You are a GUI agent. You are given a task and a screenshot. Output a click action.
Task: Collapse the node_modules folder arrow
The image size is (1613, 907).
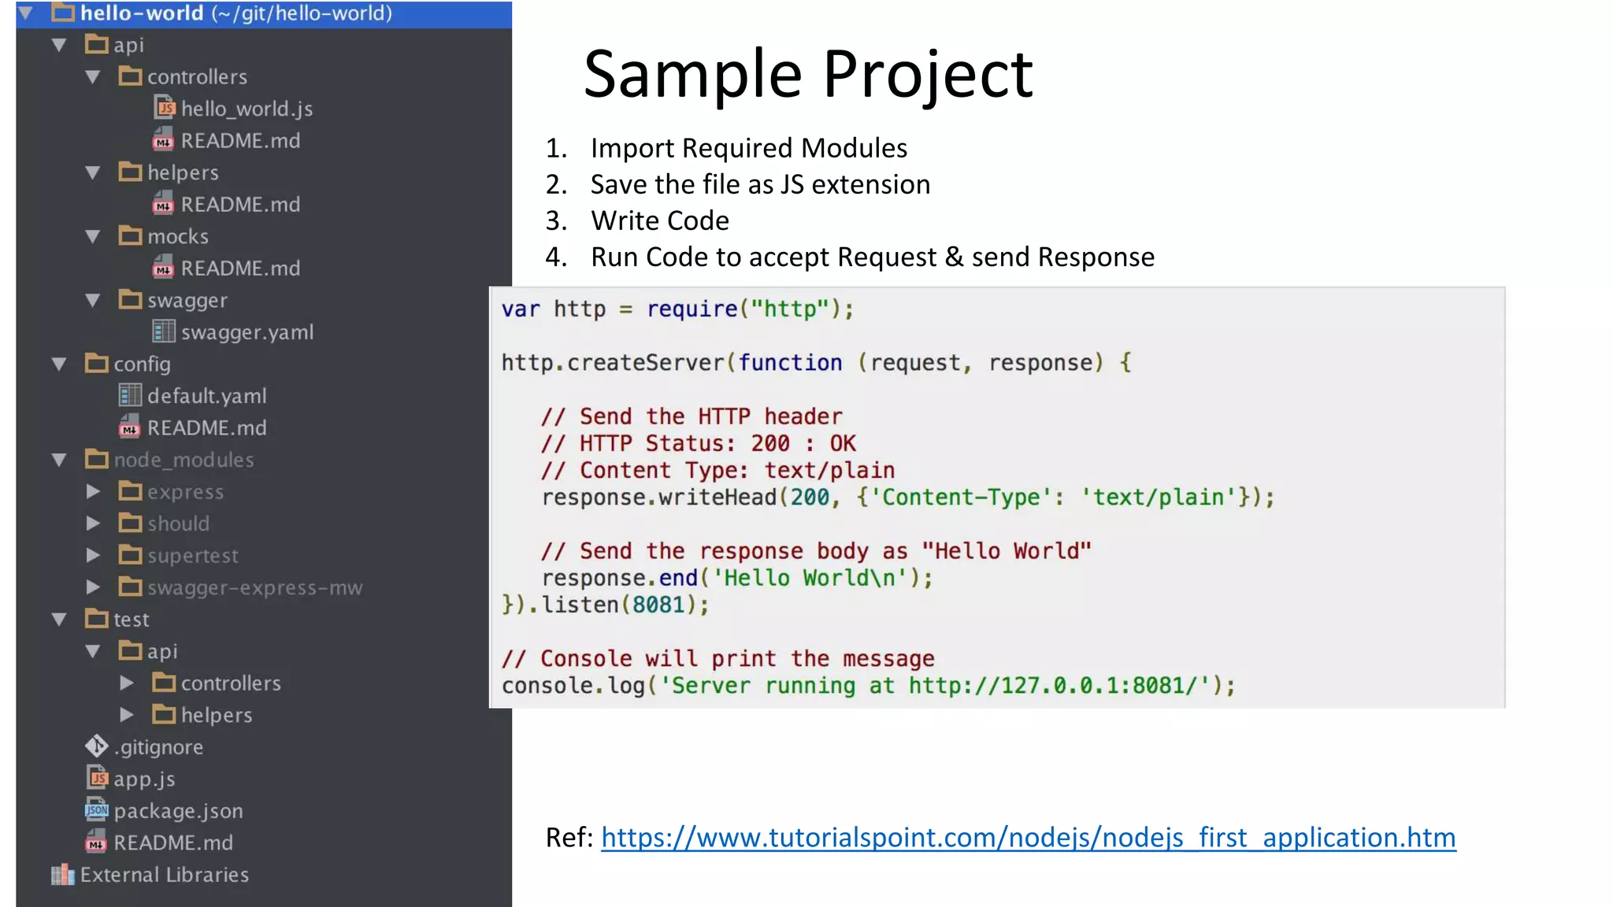point(59,460)
